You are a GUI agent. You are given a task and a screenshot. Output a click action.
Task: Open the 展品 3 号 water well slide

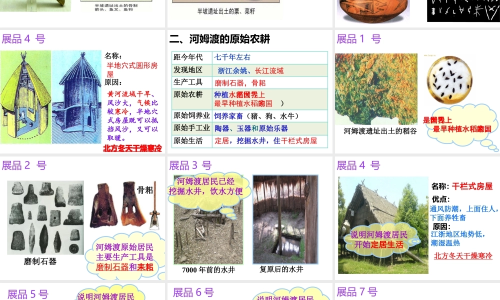tap(249, 218)
